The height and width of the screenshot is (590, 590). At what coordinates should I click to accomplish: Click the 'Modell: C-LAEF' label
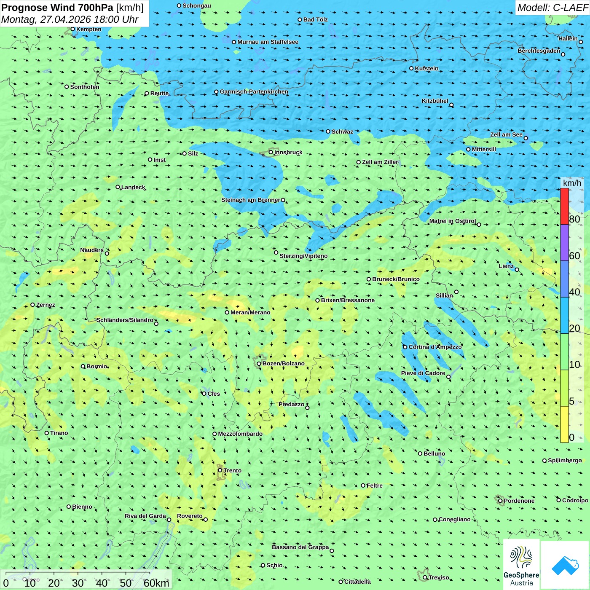[552, 8]
